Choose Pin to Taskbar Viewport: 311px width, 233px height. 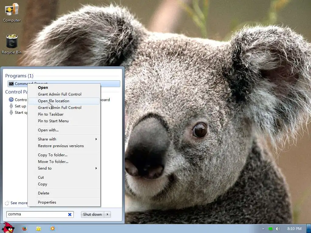pyautogui.click(x=64, y=114)
